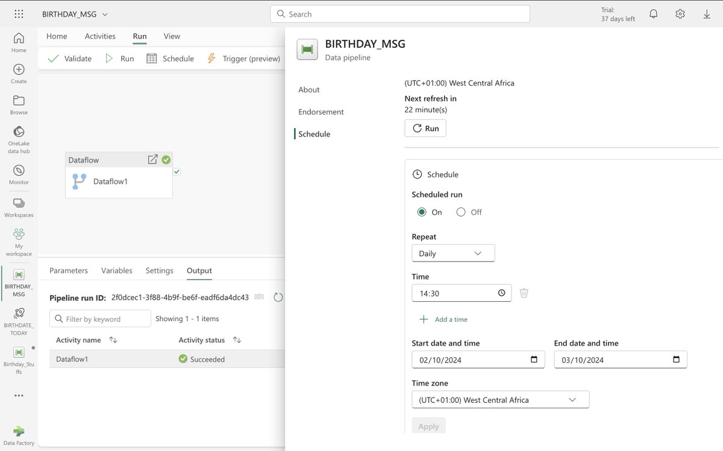
Task: Select the Run ribbon tab
Action: (x=140, y=36)
